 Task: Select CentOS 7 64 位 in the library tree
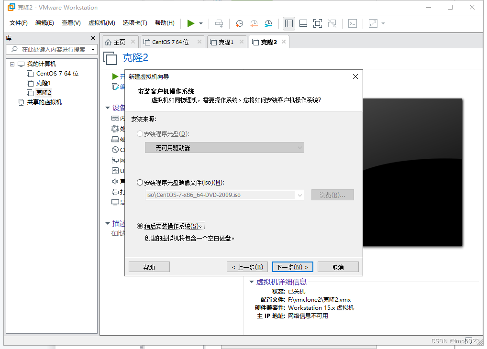tap(53, 74)
